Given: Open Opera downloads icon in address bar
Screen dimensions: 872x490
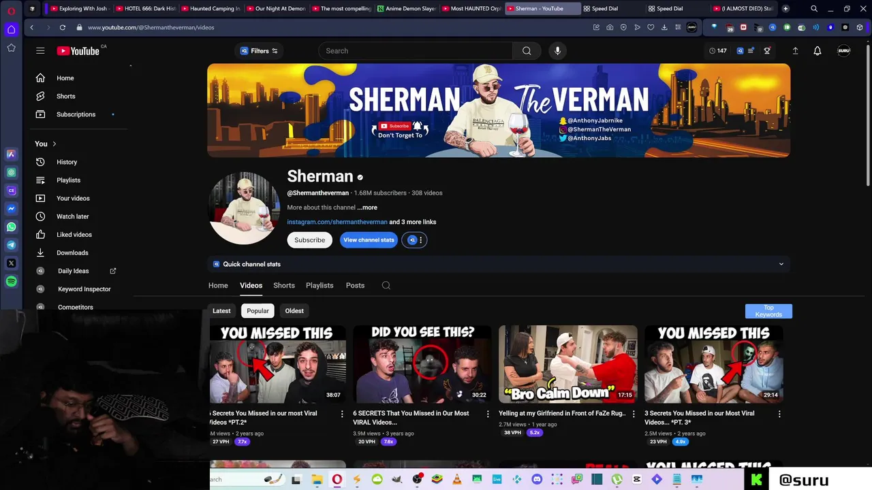Looking at the screenshot, I should [x=664, y=27].
